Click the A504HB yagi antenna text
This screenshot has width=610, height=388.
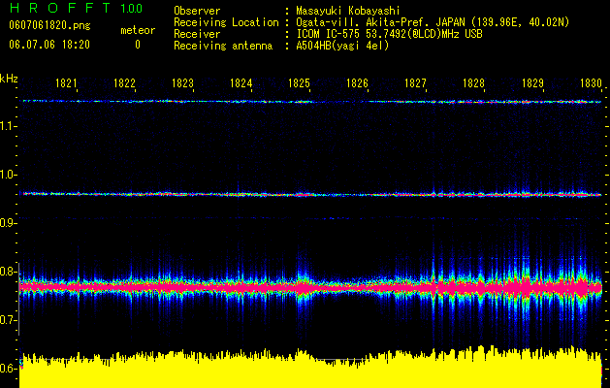point(342,46)
